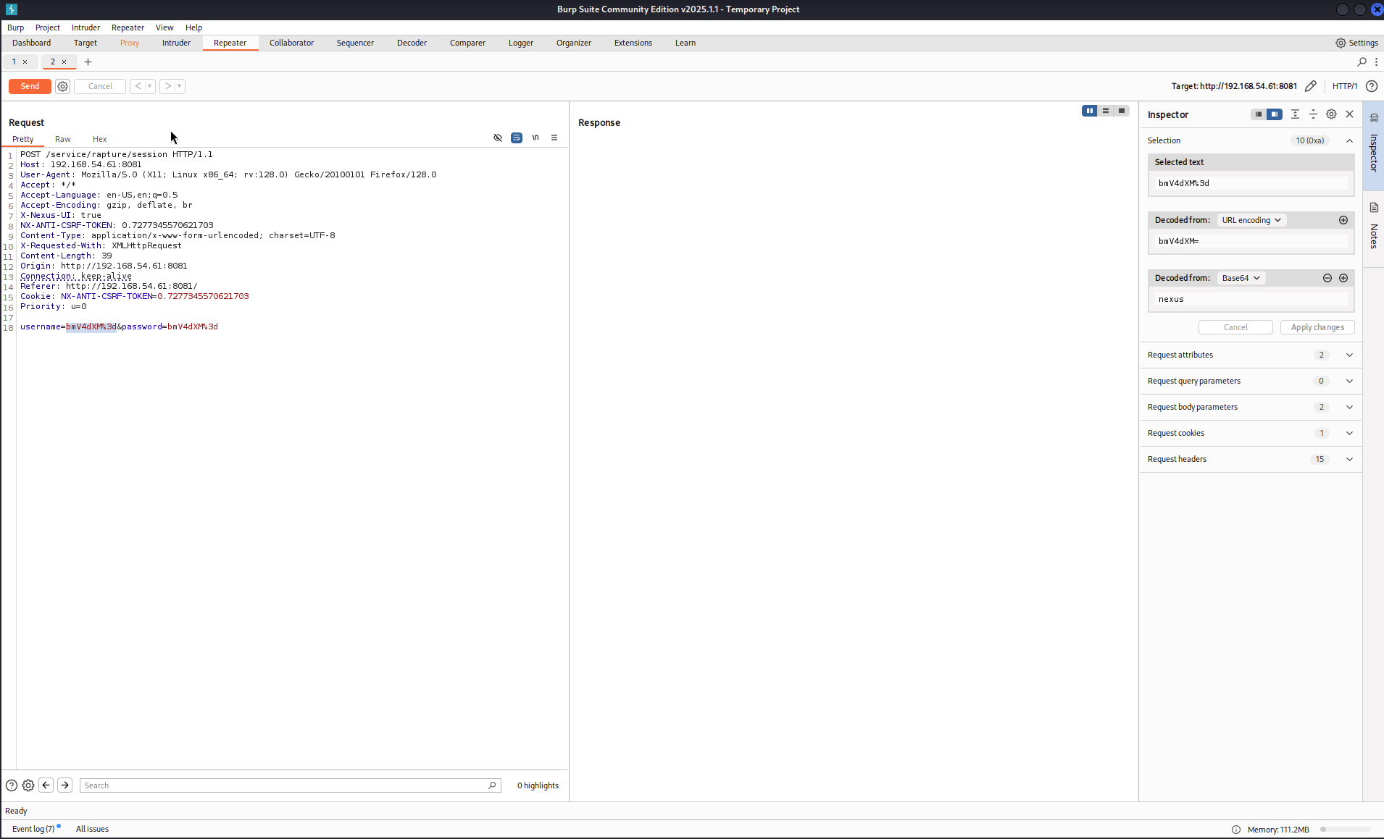This screenshot has height=839, width=1384.
Task: Go to next request in history
Action: [x=167, y=86]
